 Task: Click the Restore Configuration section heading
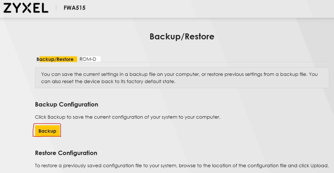[66, 153]
